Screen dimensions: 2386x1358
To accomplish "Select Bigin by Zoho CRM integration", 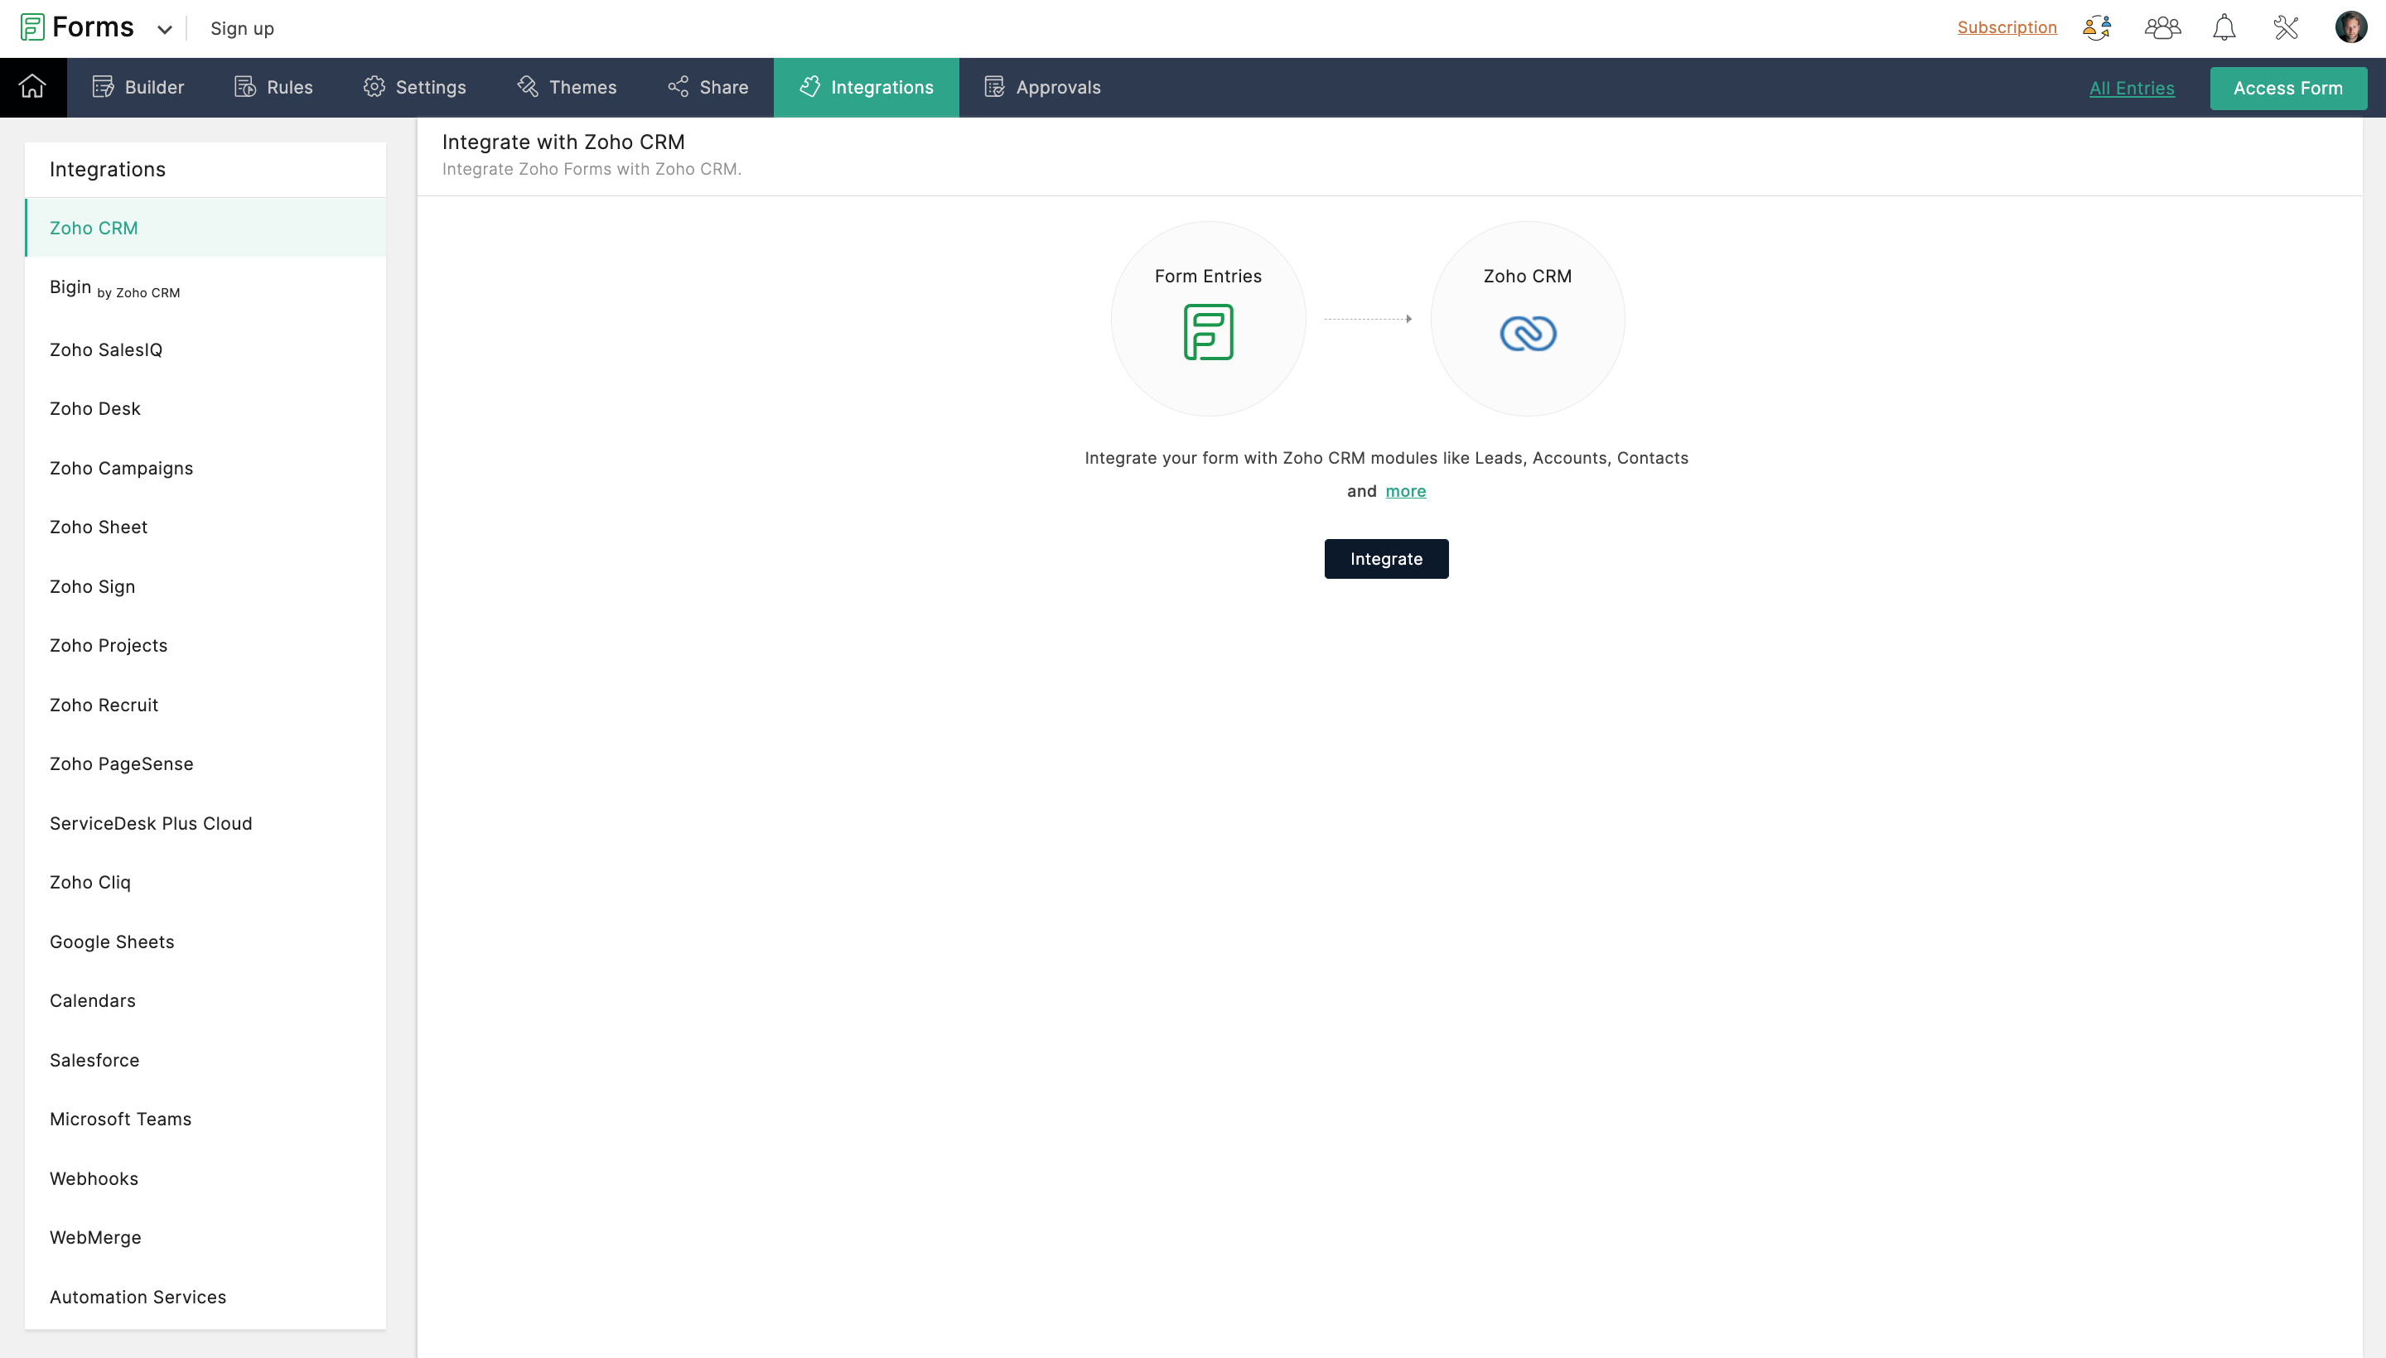I will click(205, 288).
